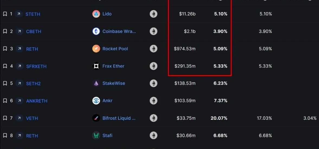The height and width of the screenshot is (149, 319).
Task: Select the Lido $11.26b TVL value
Action: coord(187,14)
